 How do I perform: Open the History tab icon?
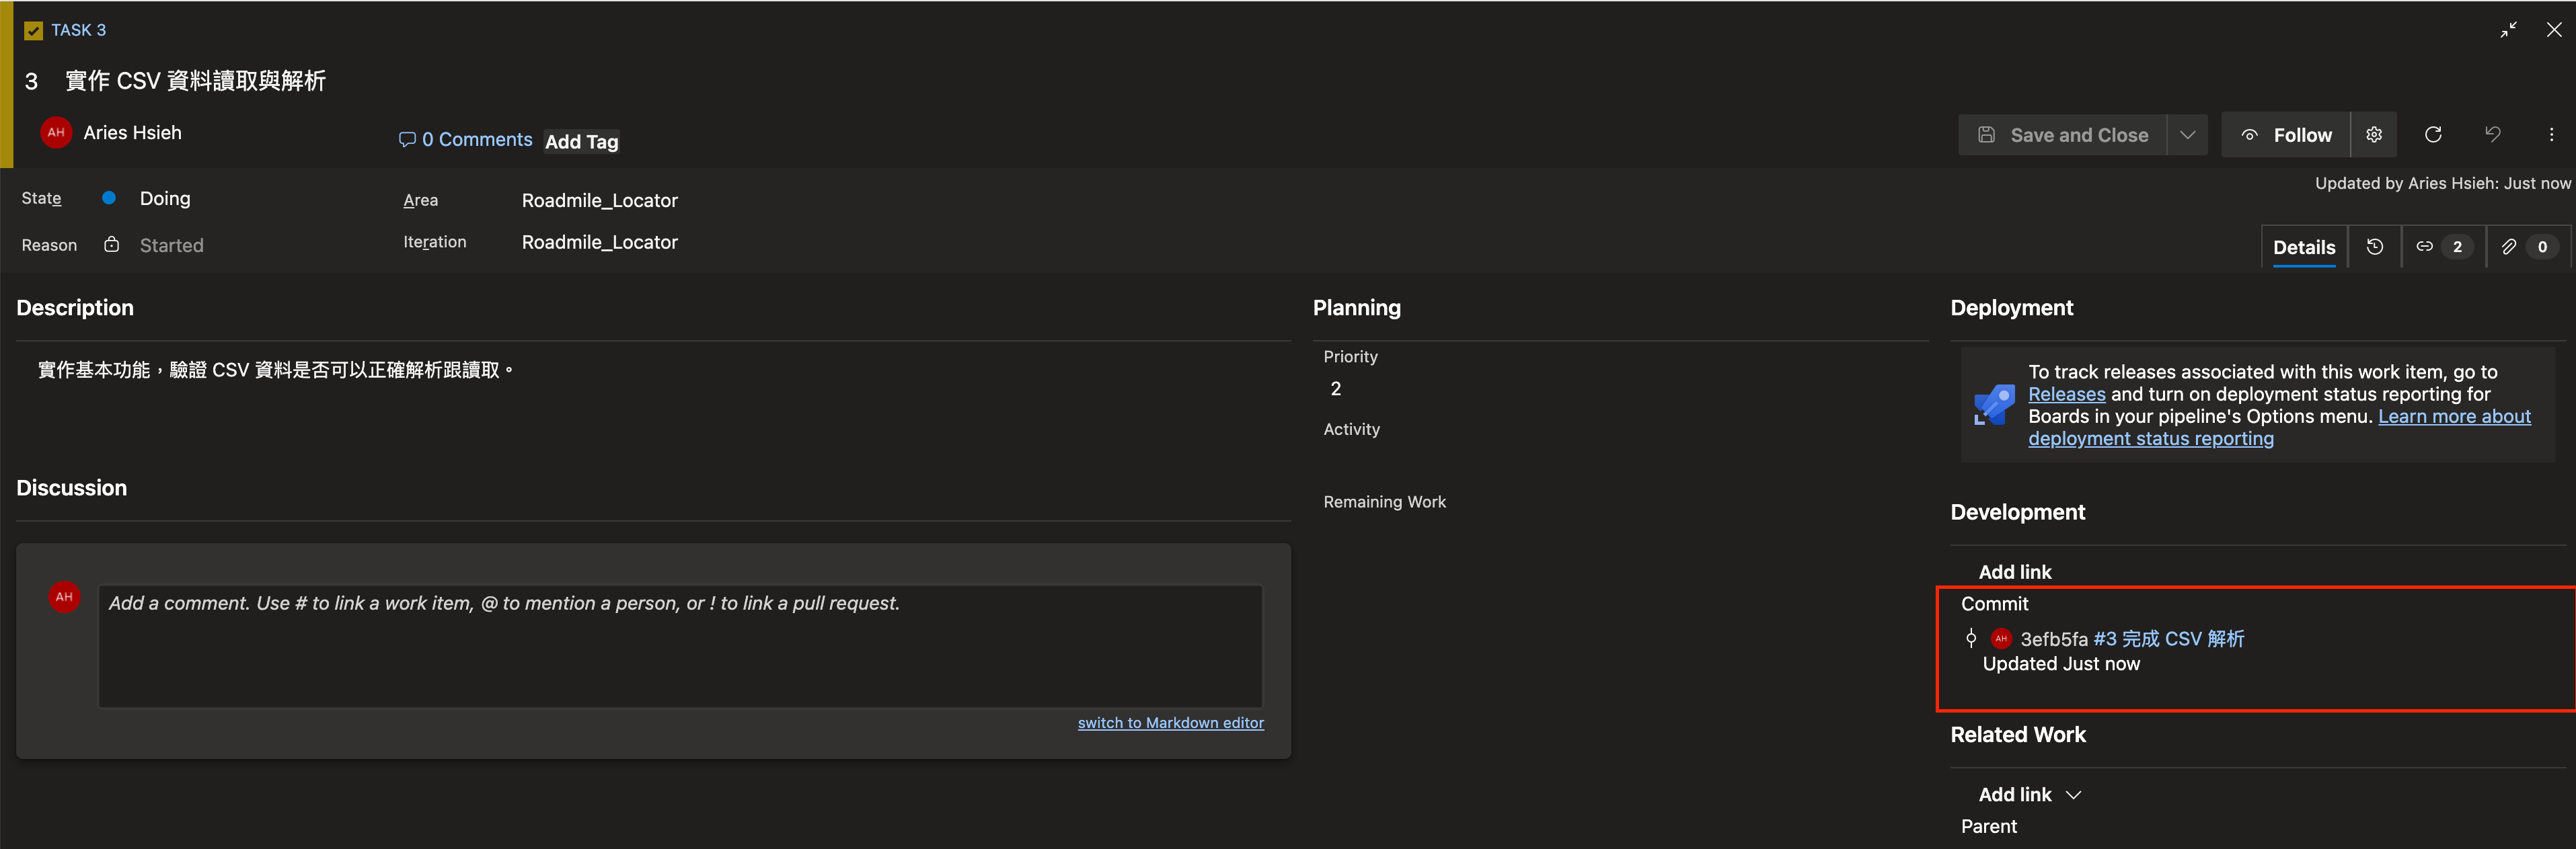coord(2375,247)
